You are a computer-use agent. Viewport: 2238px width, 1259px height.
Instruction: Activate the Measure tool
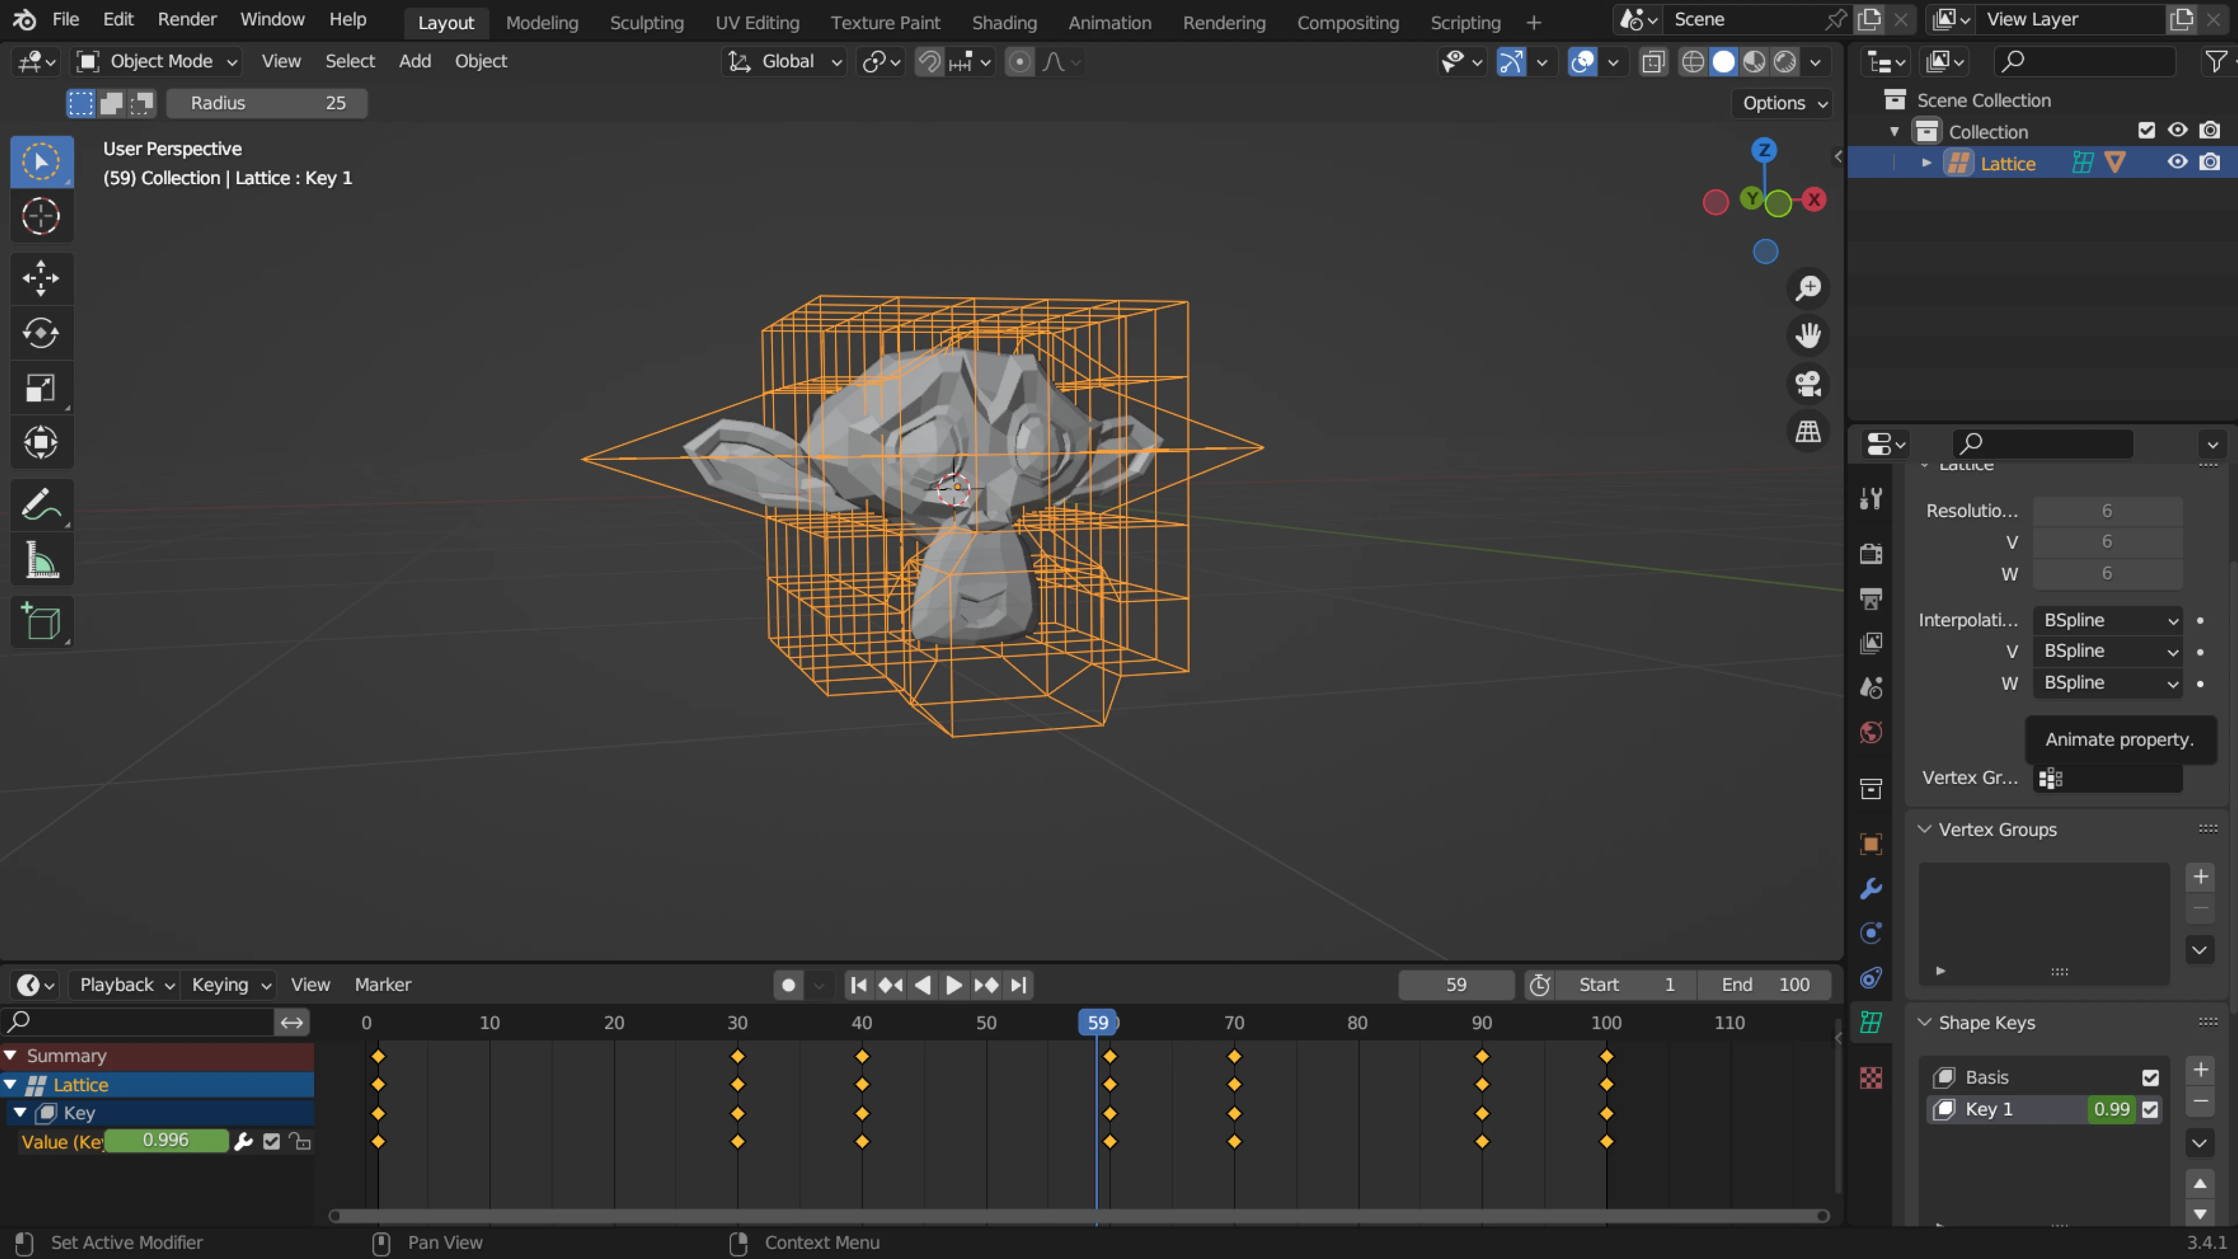coord(40,560)
